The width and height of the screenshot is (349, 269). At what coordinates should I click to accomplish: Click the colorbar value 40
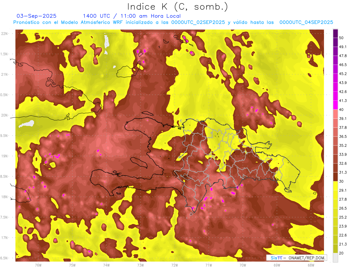[341, 110]
